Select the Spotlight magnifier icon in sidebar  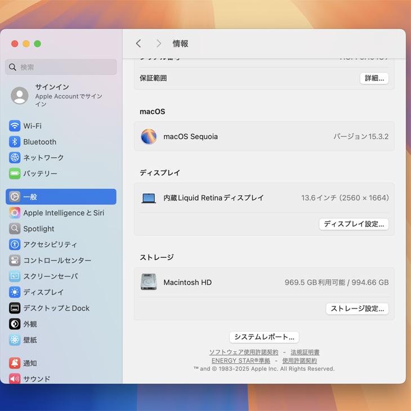15,229
